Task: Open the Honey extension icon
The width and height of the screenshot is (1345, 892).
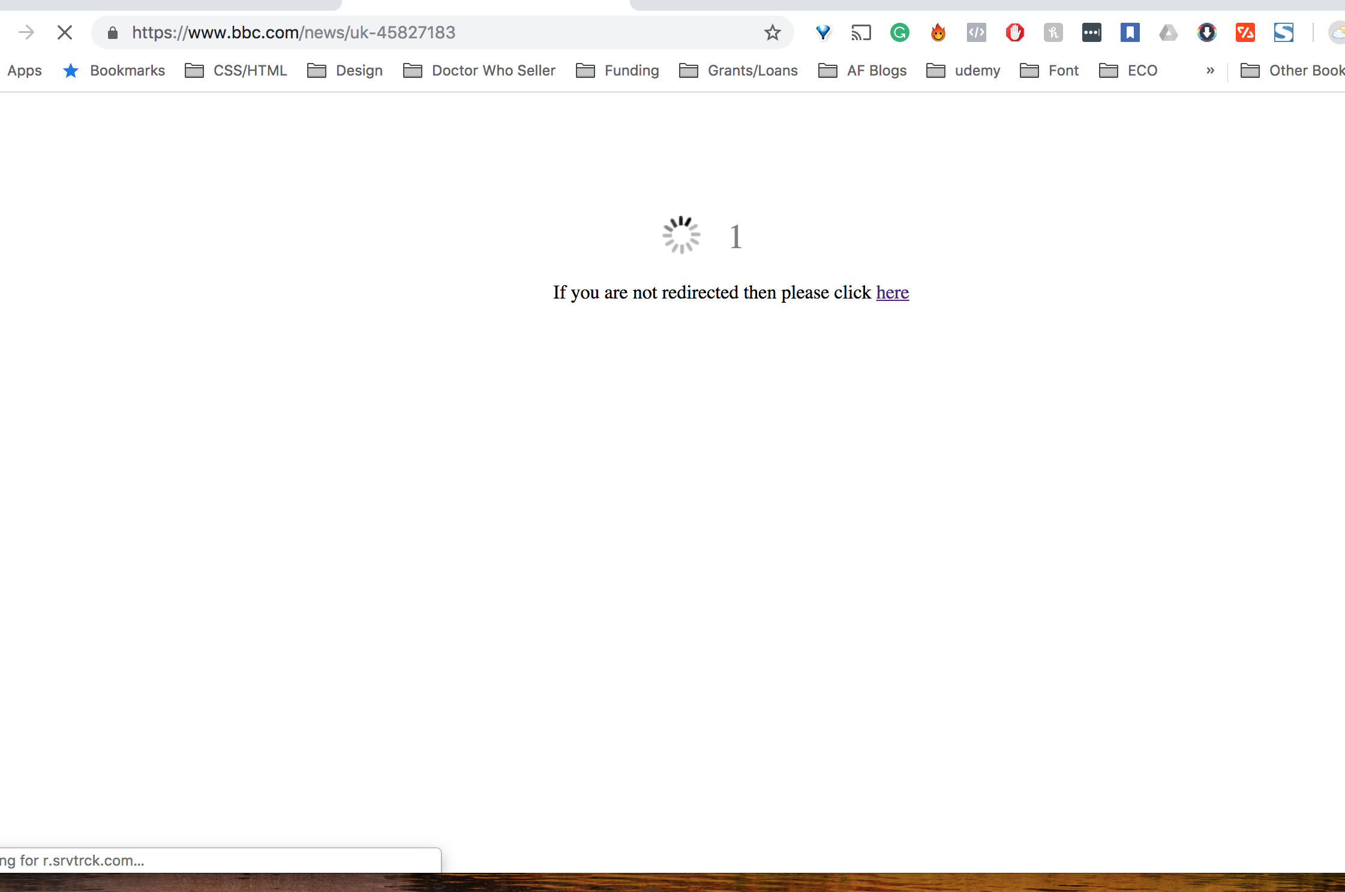Action: coord(1053,32)
